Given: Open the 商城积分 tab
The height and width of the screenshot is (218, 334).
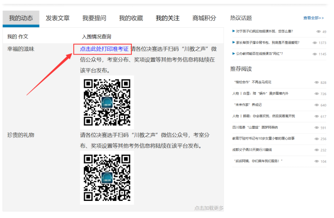Looking at the screenshot, I should click(x=204, y=18).
